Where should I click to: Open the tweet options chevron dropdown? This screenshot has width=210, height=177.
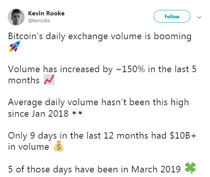(199, 17)
